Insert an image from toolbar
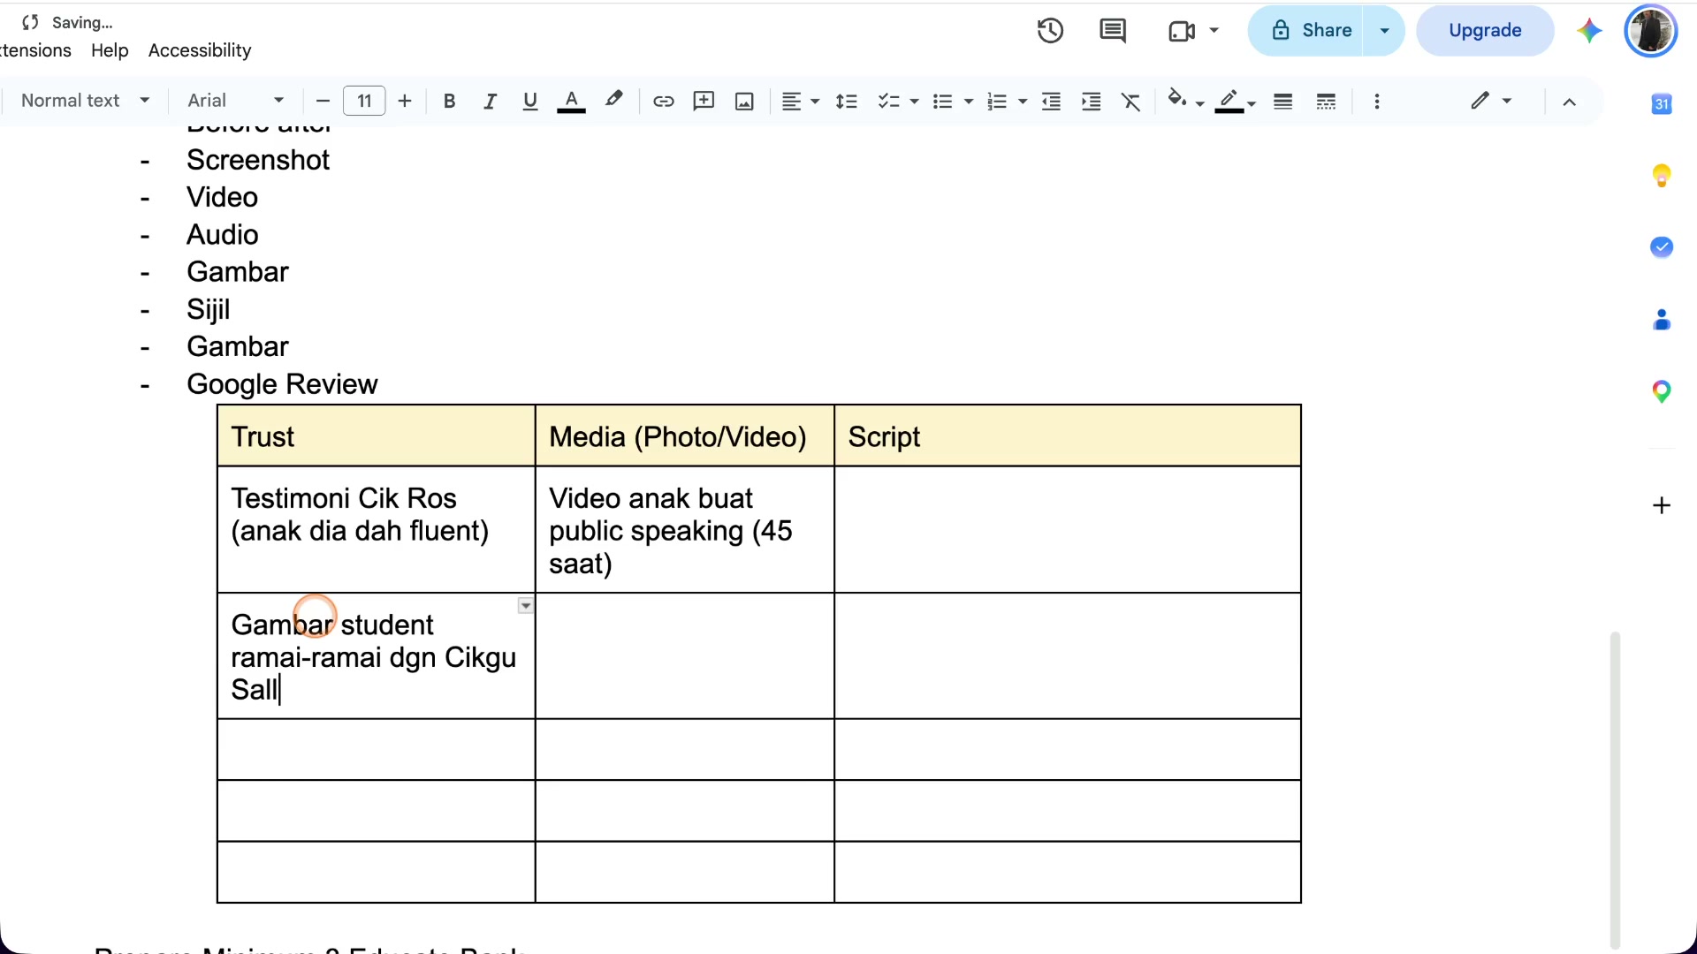The image size is (1697, 954). [744, 102]
